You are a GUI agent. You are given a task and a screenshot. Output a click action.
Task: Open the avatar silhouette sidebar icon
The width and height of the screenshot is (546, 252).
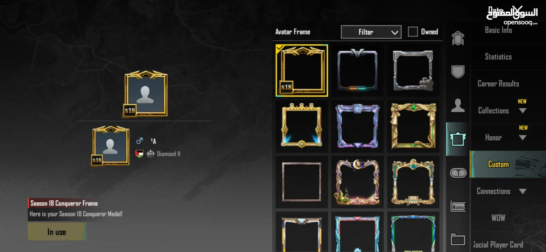[458, 105]
